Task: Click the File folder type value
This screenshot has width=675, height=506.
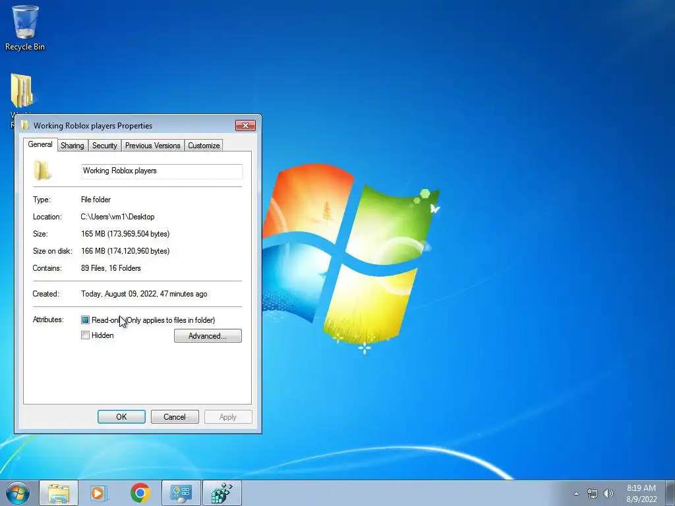Action: point(96,200)
